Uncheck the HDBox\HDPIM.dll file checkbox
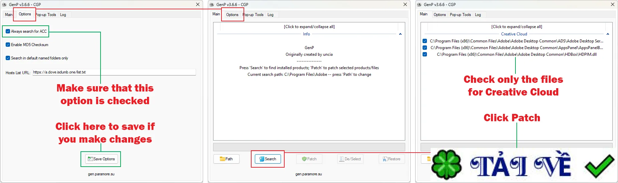 pos(425,54)
